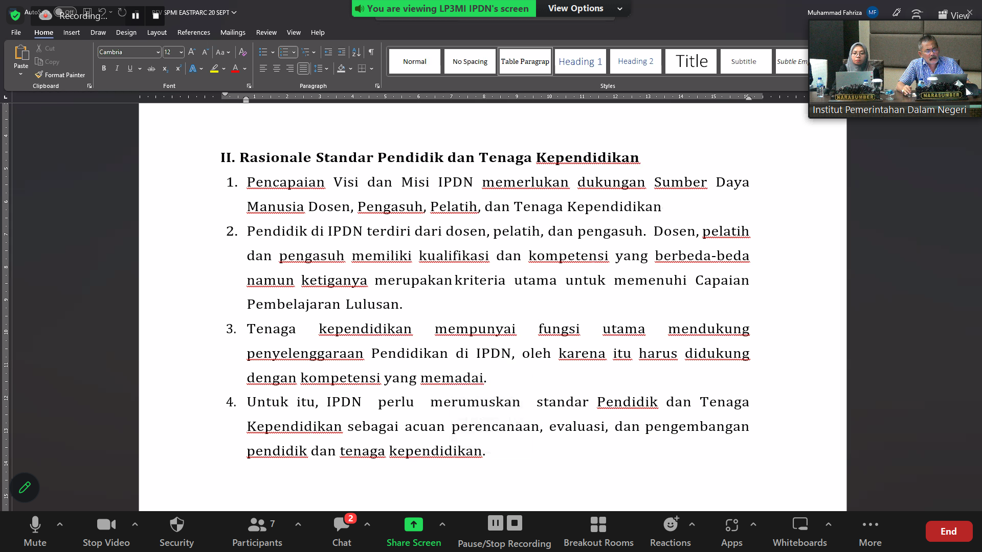
Task: Switch to the Review tab
Action: 266,32
